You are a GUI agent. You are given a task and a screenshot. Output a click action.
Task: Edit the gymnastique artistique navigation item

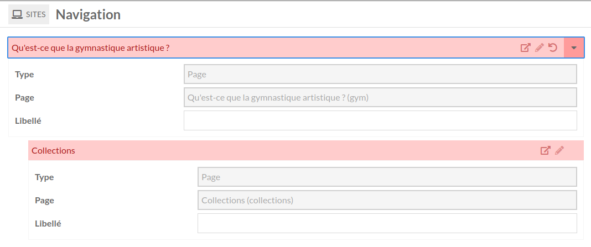(540, 48)
